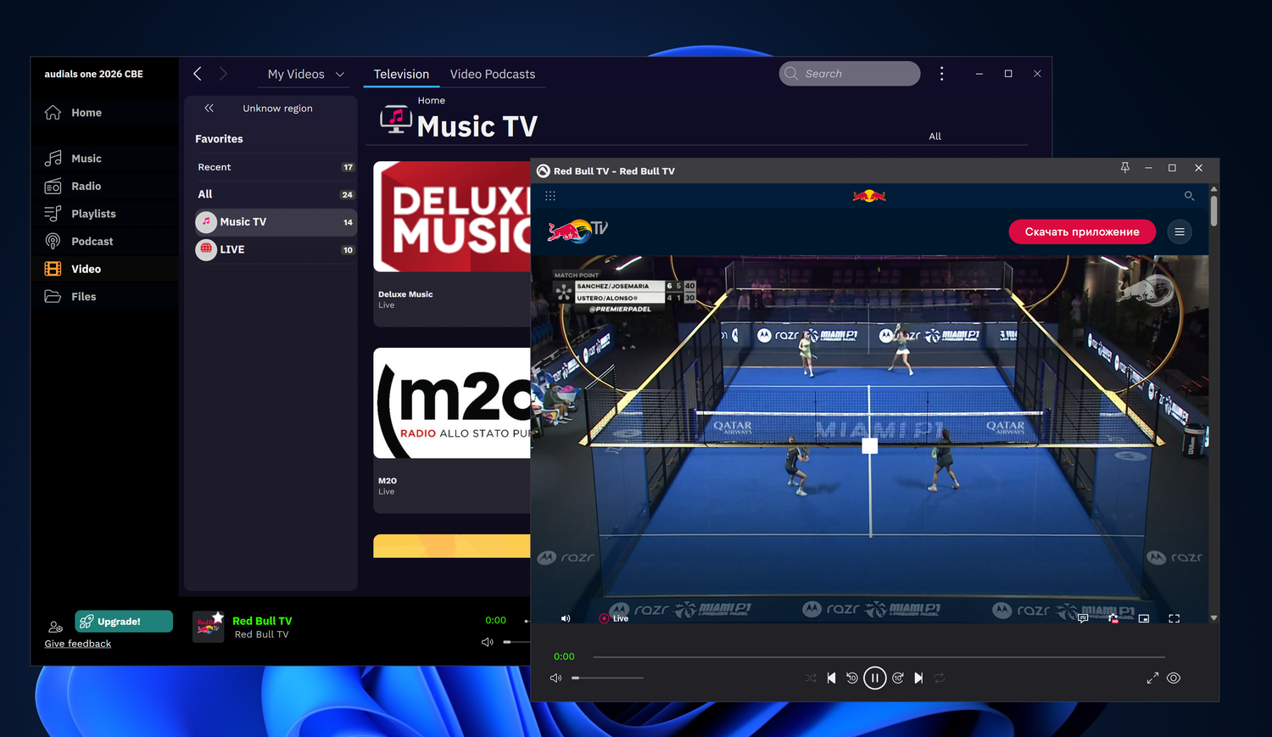Mute audio in the audials main window bar
This screenshot has width=1272, height=737.
coord(488,642)
